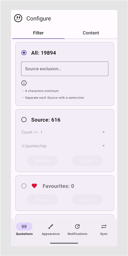Tap the bottom home gesture bar

click(64, 243)
